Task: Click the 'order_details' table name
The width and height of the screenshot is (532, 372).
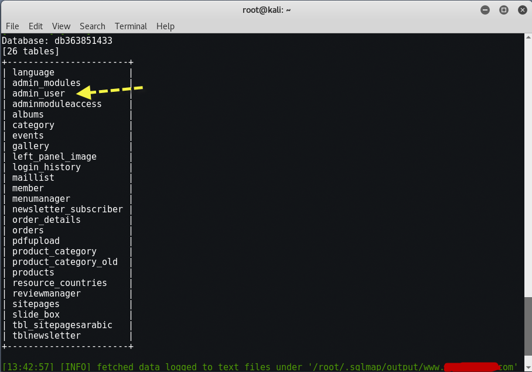Action: coord(46,219)
